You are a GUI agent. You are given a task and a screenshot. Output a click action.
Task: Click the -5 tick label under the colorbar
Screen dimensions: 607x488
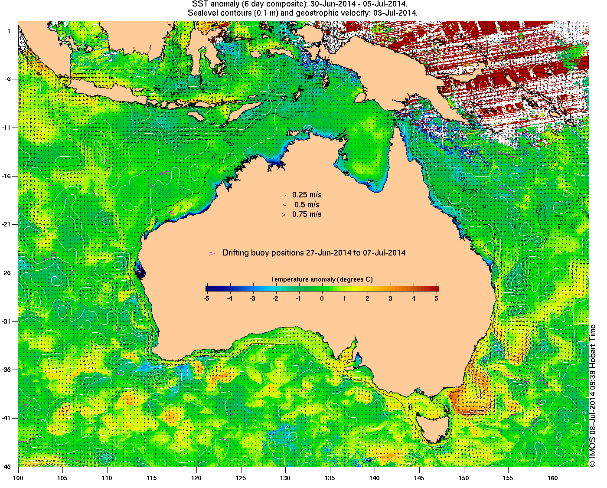206,298
